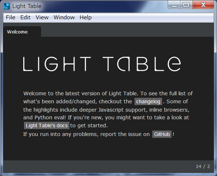Open the File menu
Image resolution: width=217 pixels, height=176 pixels.
[x=11, y=17]
